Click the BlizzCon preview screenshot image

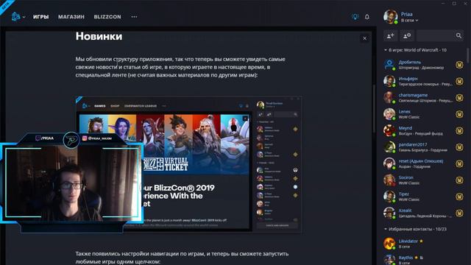click(x=188, y=163)
